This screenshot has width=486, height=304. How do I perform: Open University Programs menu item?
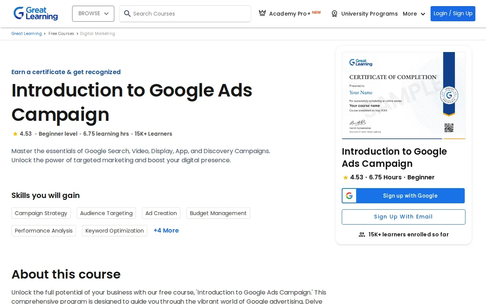(364, 14)
